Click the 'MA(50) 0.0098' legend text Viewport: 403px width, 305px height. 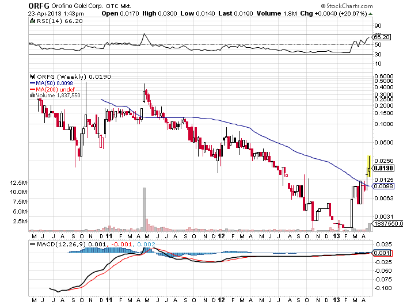tap(54, 83)
